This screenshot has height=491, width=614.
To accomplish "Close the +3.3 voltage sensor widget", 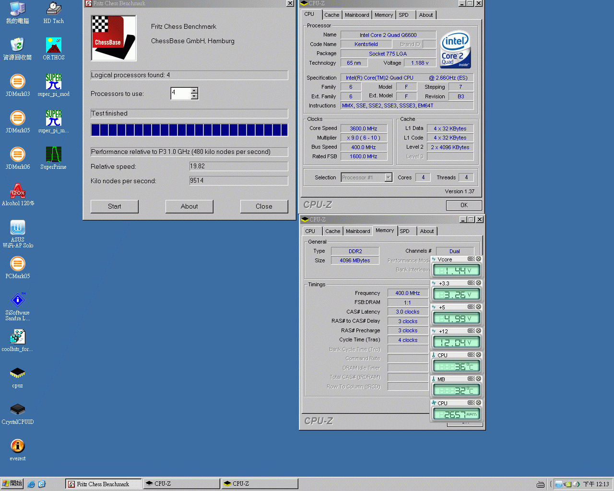I will coord(478,283).
